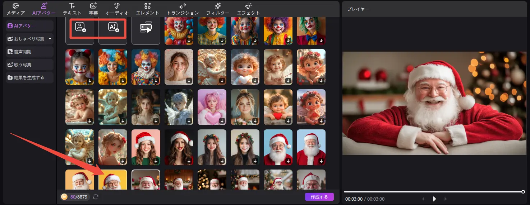The height and width of the screenshot is (205, 530).
Task: Click the add custom avatar icon
Action: 80,28
